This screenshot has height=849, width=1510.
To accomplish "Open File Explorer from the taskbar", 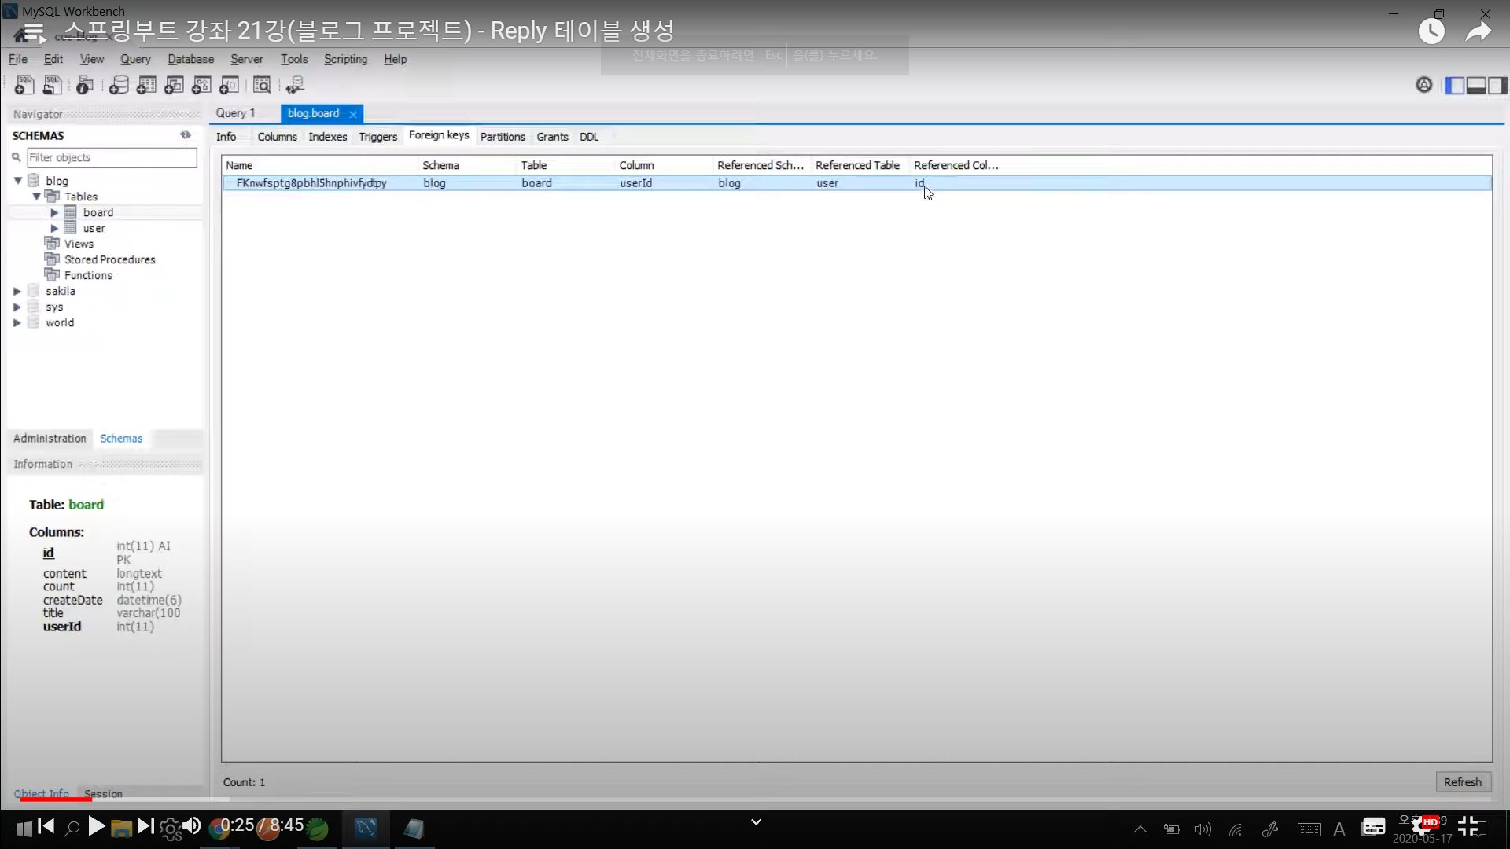I will (121, 829).
